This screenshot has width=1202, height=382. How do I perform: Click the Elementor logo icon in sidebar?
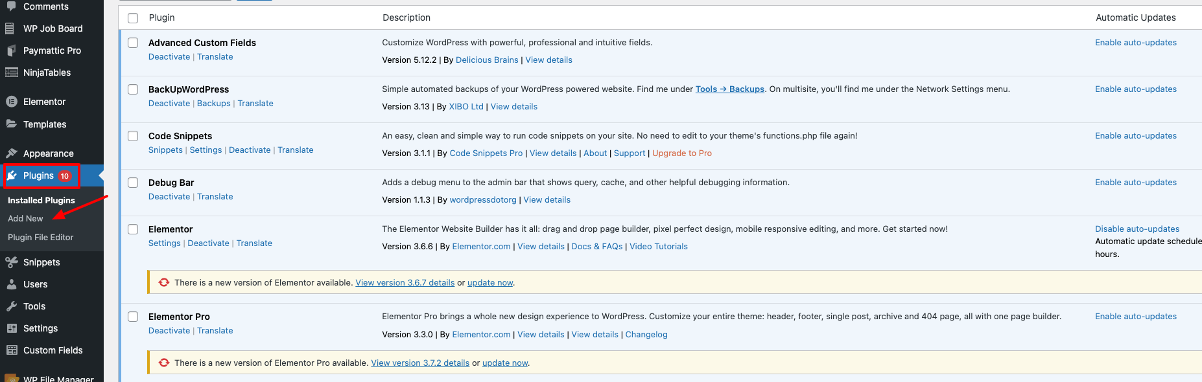11,102
